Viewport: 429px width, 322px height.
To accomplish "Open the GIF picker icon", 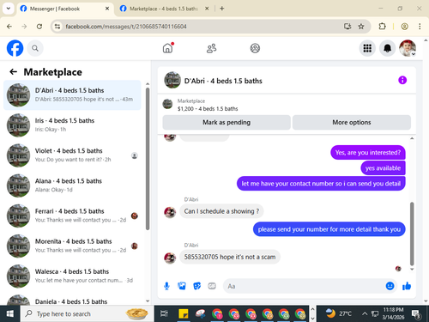I will tap(212, 286).
